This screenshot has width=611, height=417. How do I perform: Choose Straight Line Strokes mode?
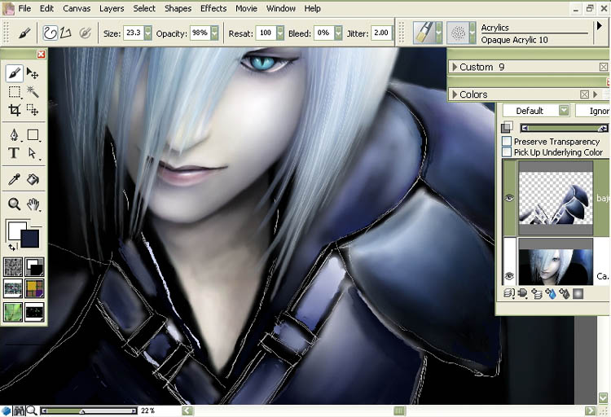tap(66, 33)
